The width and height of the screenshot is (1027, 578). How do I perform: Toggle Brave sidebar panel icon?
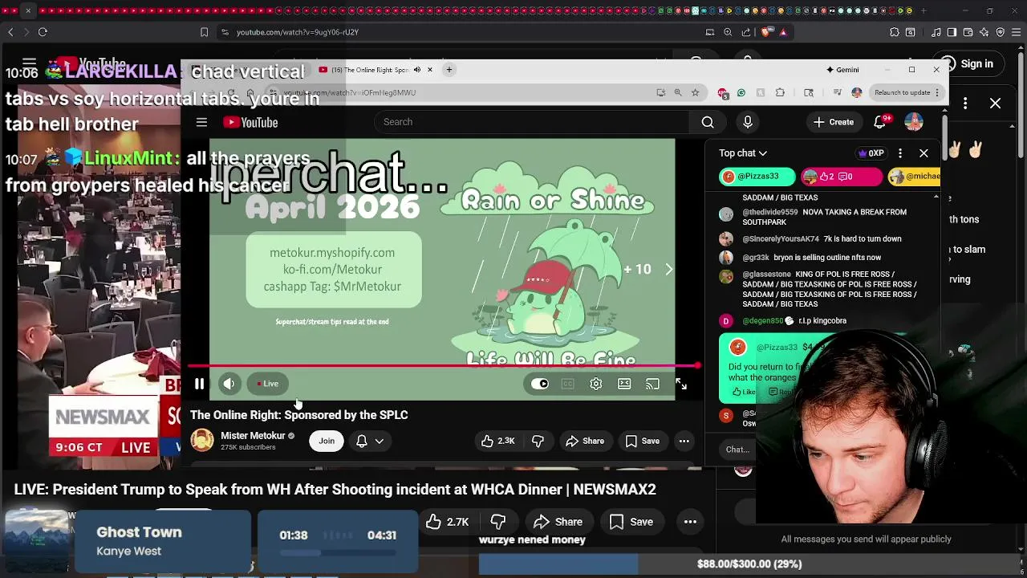click(952, 32)
